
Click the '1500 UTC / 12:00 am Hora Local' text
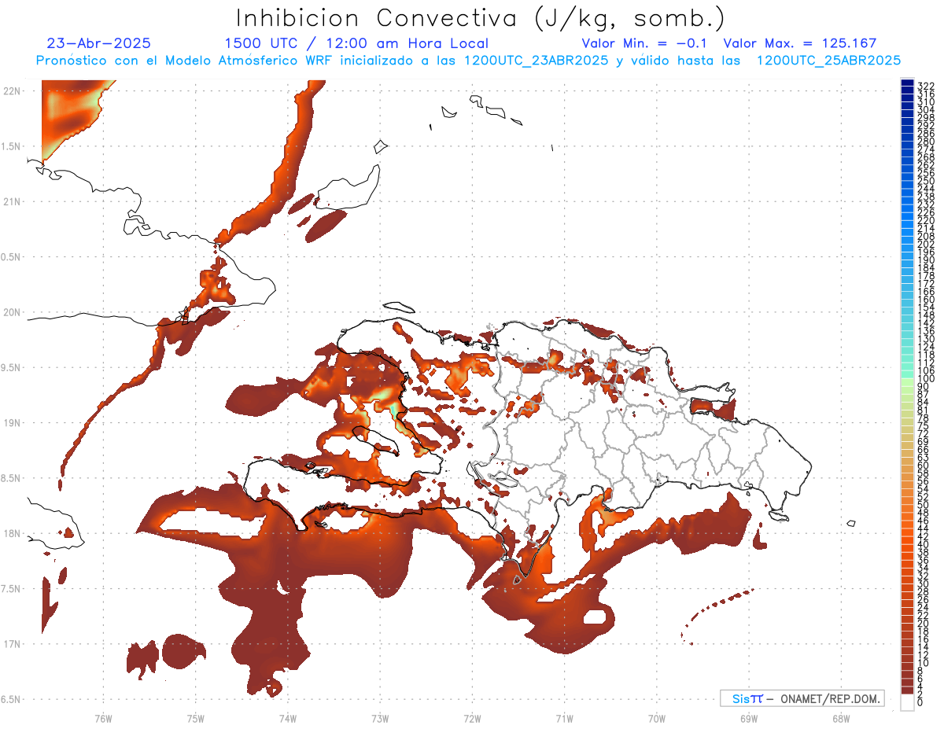(x=356, y=43)
